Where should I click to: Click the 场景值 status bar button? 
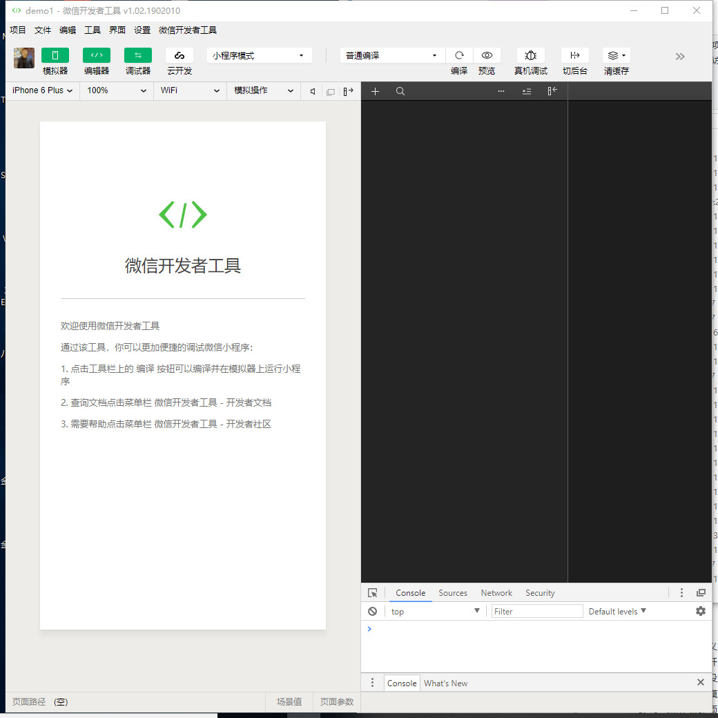click(289, 702)
